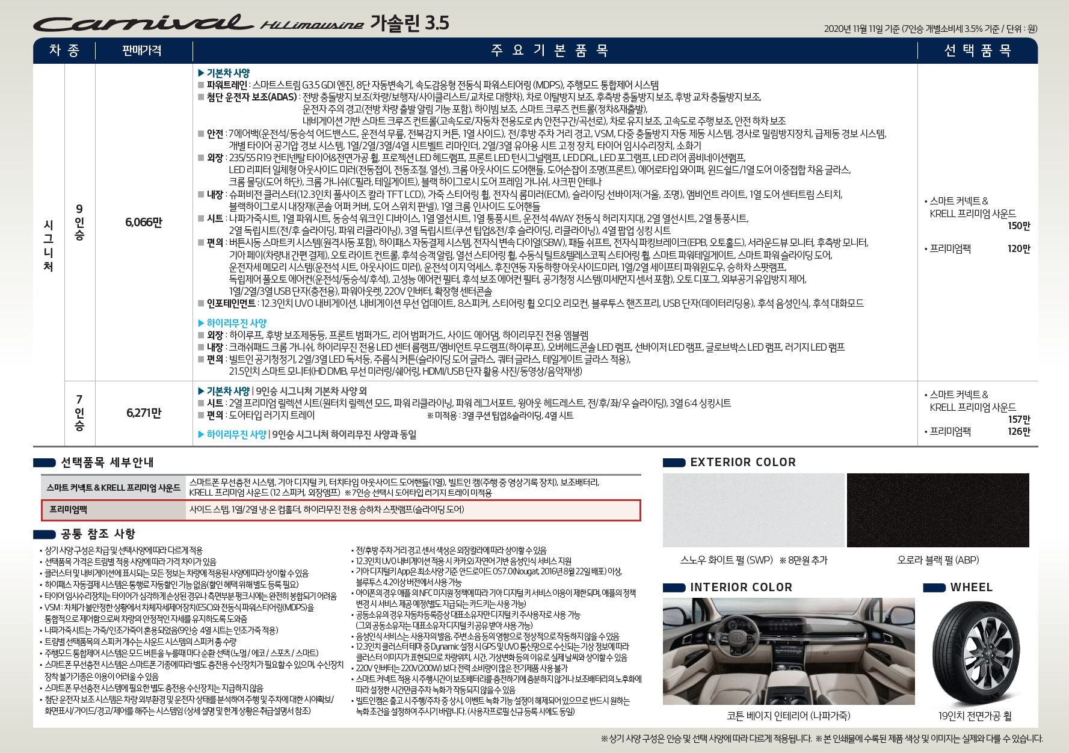Click the 공통 참조 사항 heading
The image size is (1069, 753).
tap(98, 533)
